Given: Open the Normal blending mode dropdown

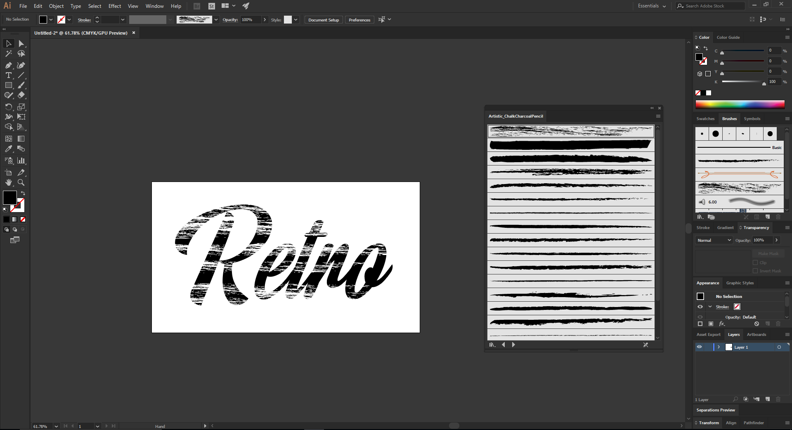Looking at the screenshot, I should pyautogui.click(x=714, y=240).
